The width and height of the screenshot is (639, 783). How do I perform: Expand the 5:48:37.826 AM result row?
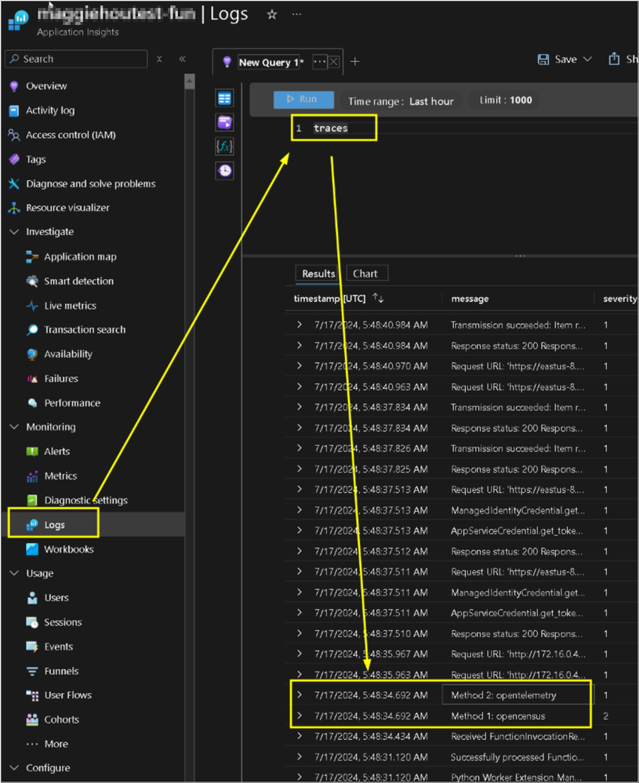[300, 448]
